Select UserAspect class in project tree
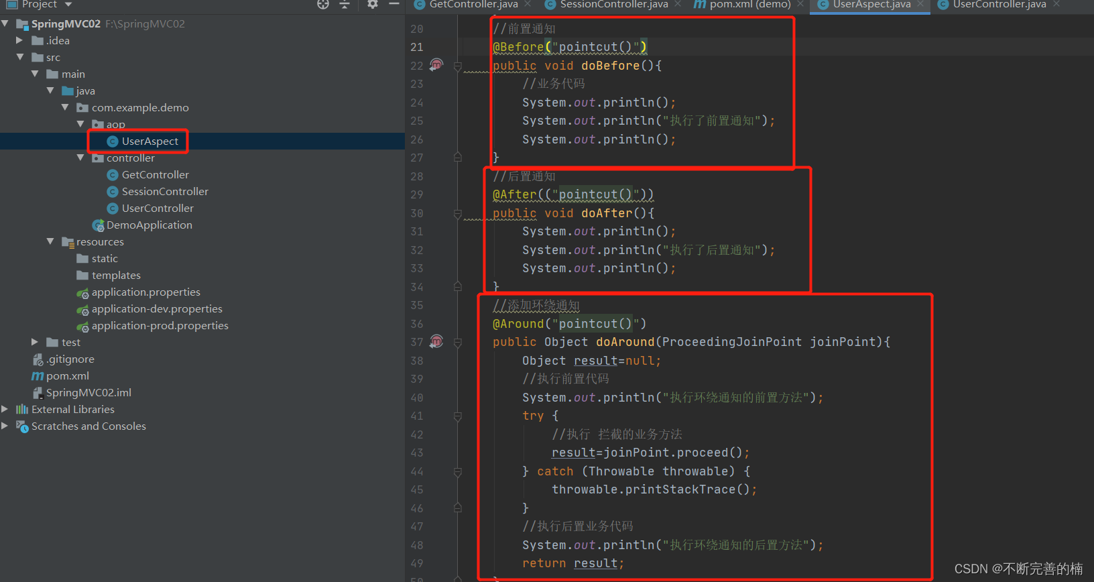This screenshot has width=1094, height=582. pyautogui.click(x=150, y=141)
